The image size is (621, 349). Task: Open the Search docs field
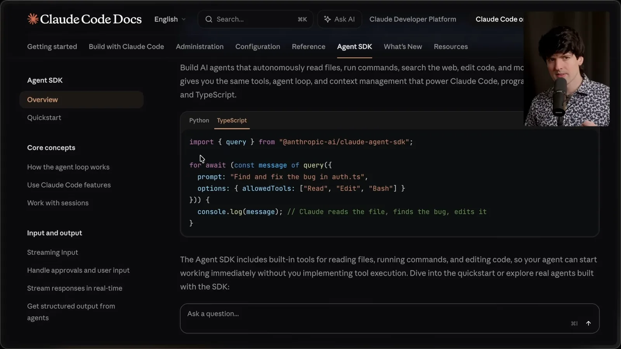tap(255, 19)
